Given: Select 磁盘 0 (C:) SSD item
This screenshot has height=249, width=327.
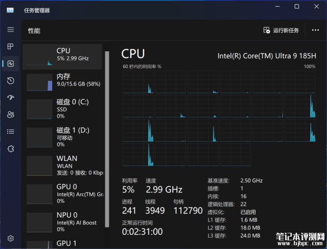Looking at the screenshot, I should (62, 109).
